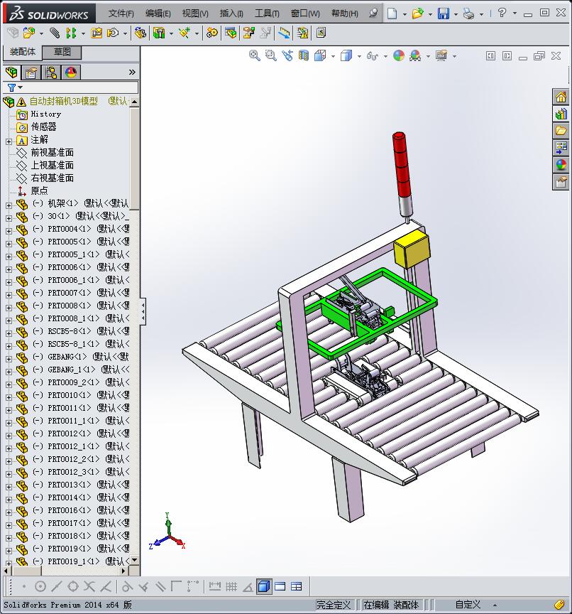Switch to the 草图 tab
Image resolution: width=572 pixels, height=614 pixels.
click(x=62, y=52)
